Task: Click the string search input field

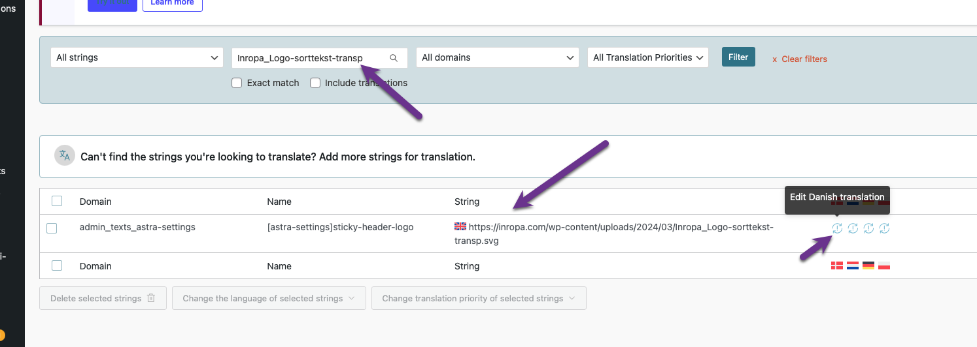Action: tap(310, 58)
